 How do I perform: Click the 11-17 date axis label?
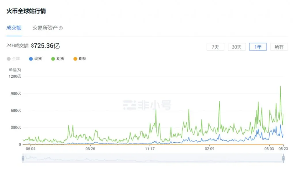pyautogui.click(x=150, y=149)
